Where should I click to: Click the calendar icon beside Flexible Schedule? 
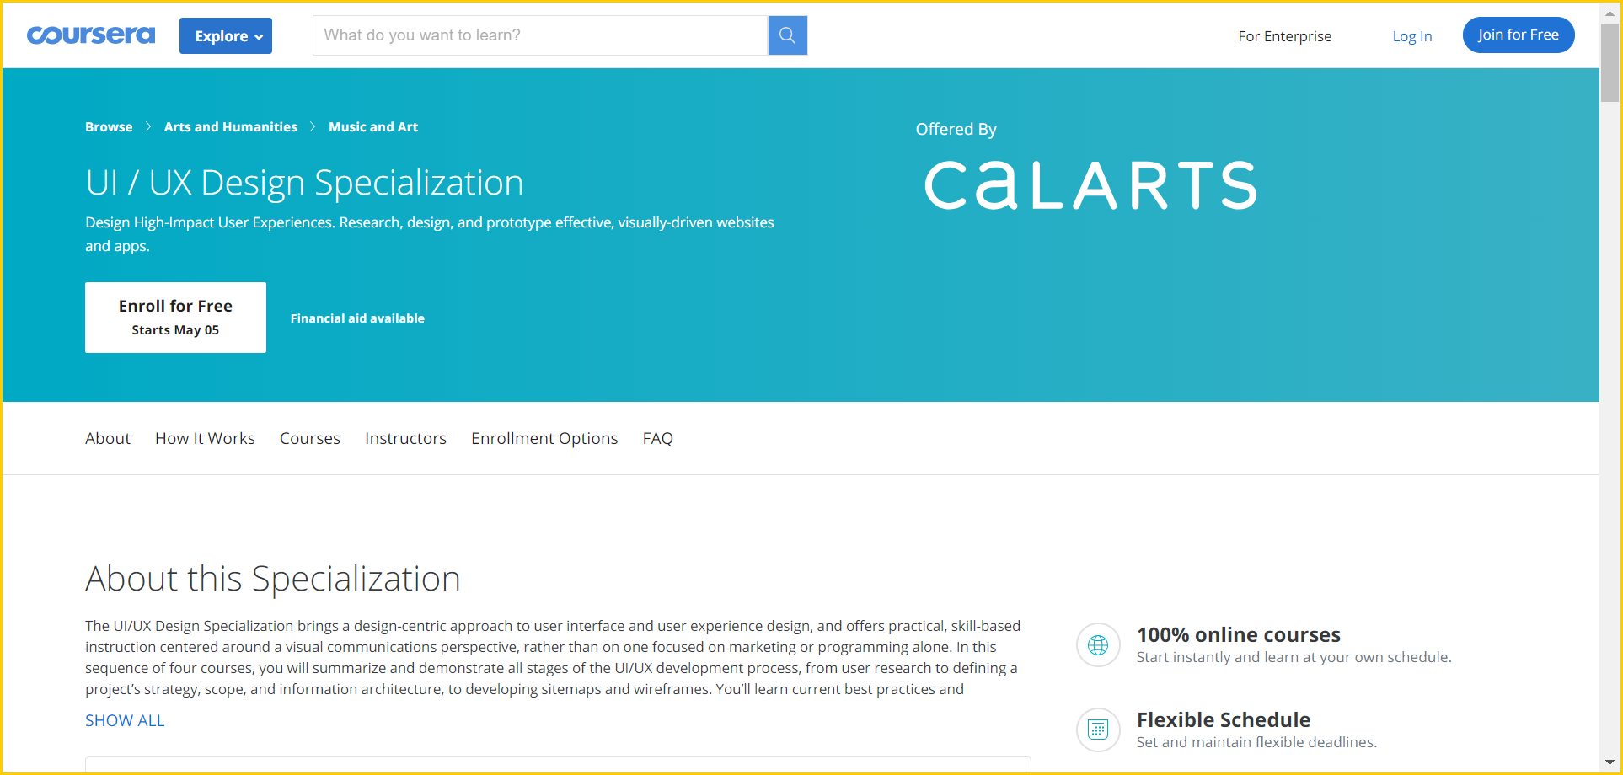pyautogui.click(x=1098, y=730)
